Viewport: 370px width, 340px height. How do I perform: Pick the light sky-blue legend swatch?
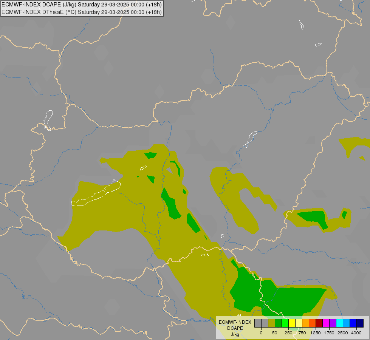click(x=347, y=323)
